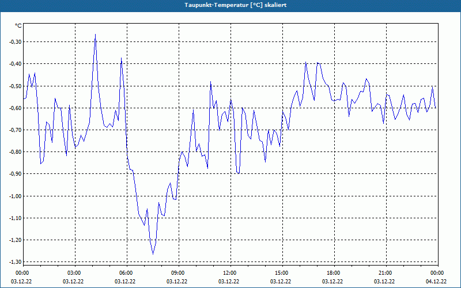Click the 18:00 time axis label

[334, 273]
